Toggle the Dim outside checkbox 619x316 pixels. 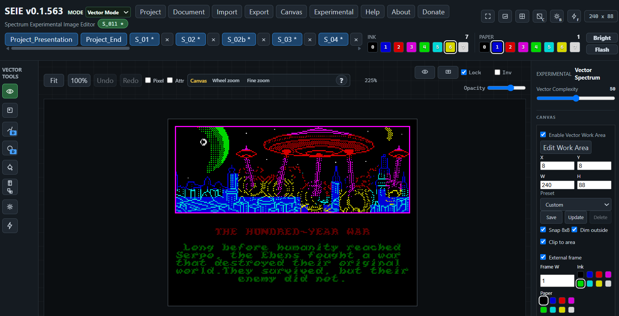pos(575,230)
